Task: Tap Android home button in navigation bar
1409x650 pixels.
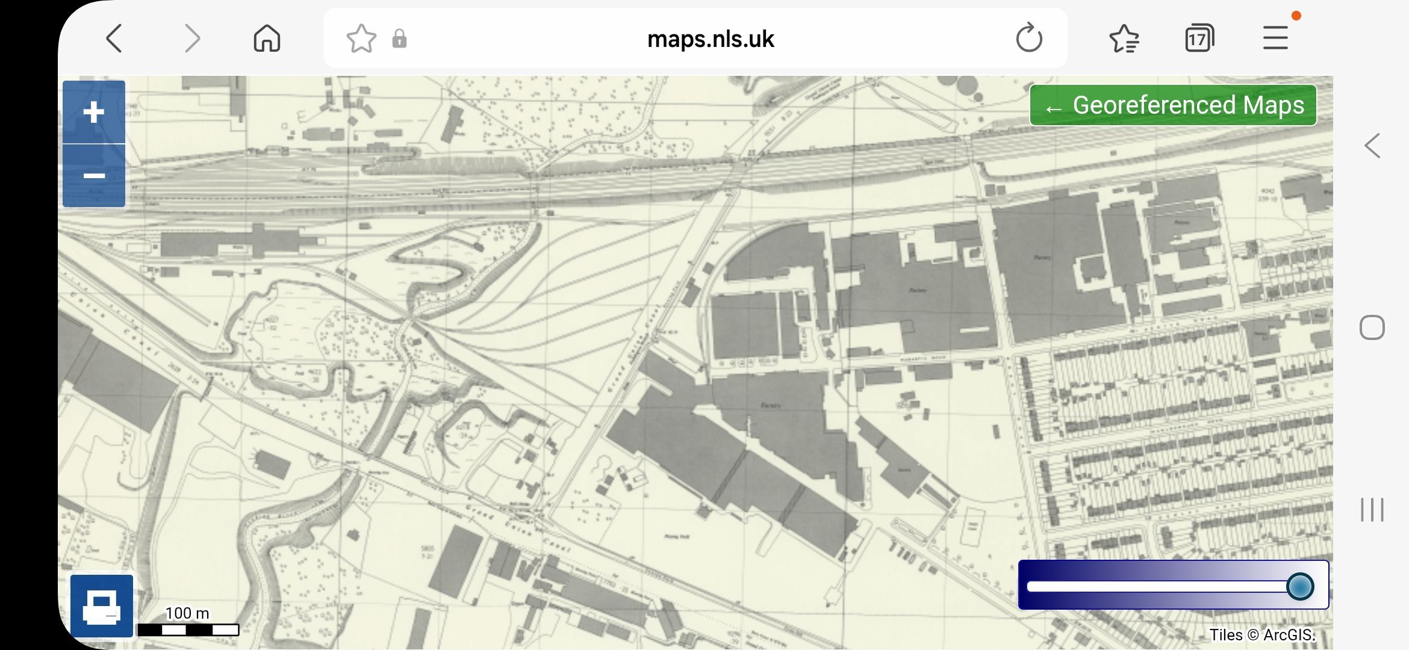Action: [1372, 327]
